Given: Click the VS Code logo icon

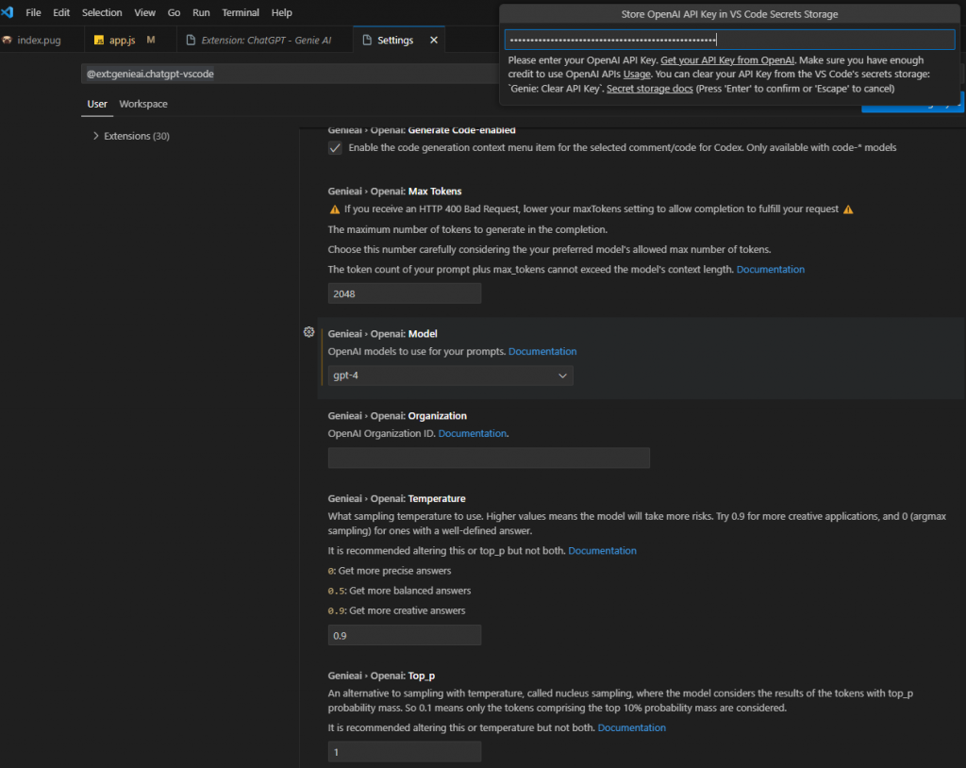Looking at the screenshot, I should click(x=7, y=11).
